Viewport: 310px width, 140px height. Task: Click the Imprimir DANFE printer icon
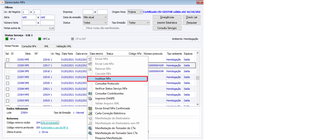(x=90, y=98)
